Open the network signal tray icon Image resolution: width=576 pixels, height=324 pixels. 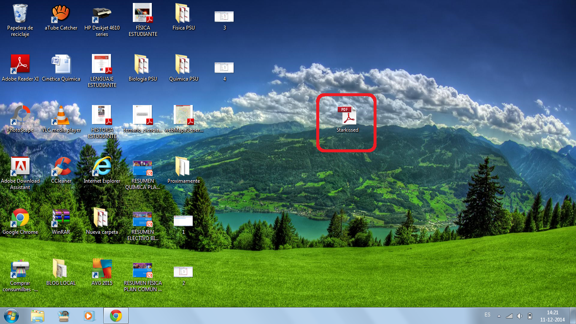coord(509,316)
